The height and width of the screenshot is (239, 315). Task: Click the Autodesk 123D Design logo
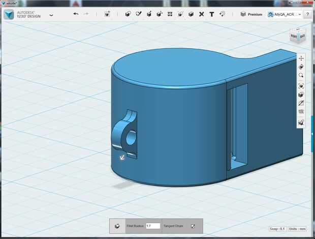pyautogui.click(x=9, y=14)
